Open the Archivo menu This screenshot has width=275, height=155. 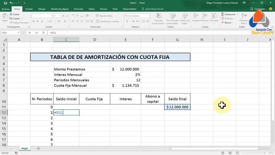(6, 9)
